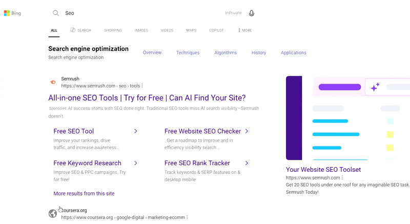410x224 pixels.
Task: Switch to the COPILOT tab
Action: tap(216, 30)
